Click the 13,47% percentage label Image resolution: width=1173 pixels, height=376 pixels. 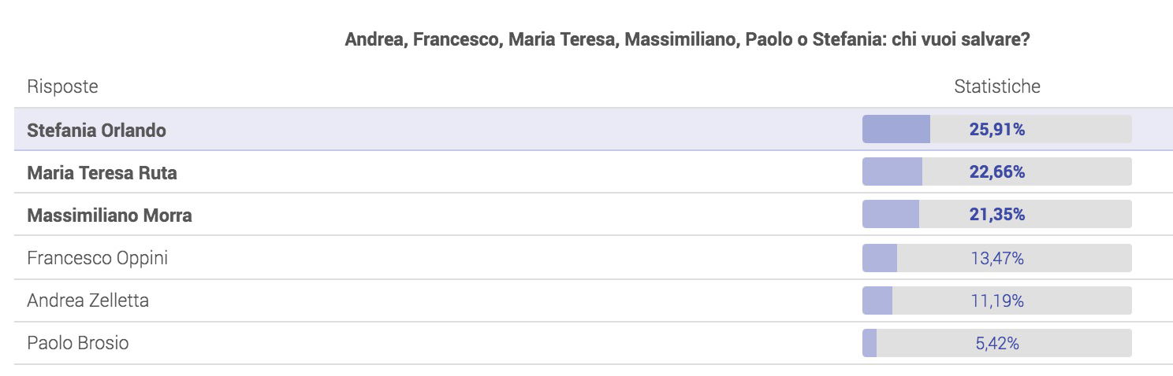coord(997,258)
